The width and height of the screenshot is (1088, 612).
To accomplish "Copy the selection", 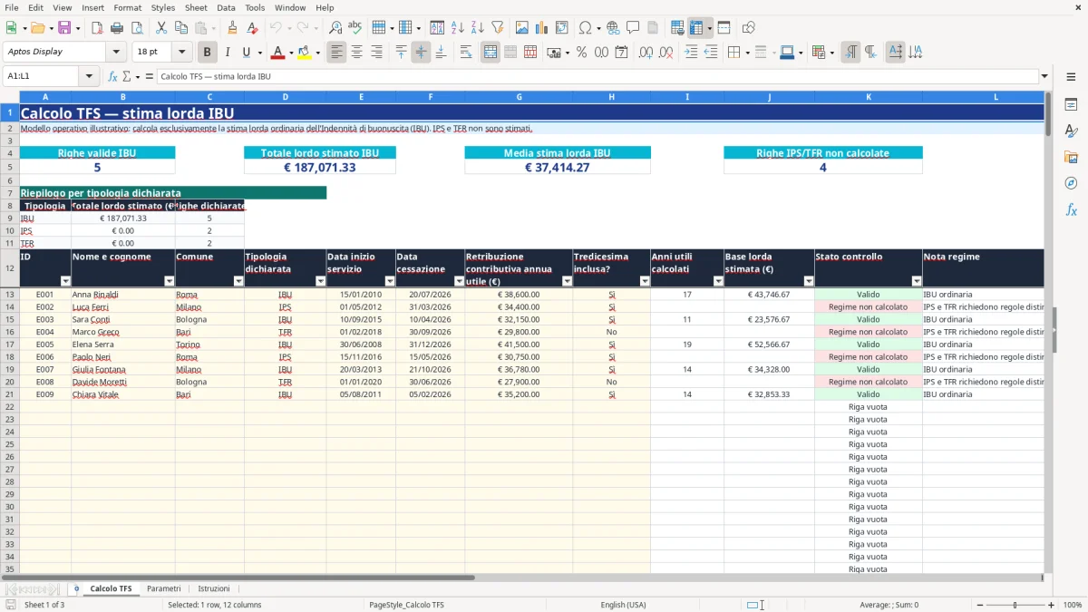I will 181,28.
